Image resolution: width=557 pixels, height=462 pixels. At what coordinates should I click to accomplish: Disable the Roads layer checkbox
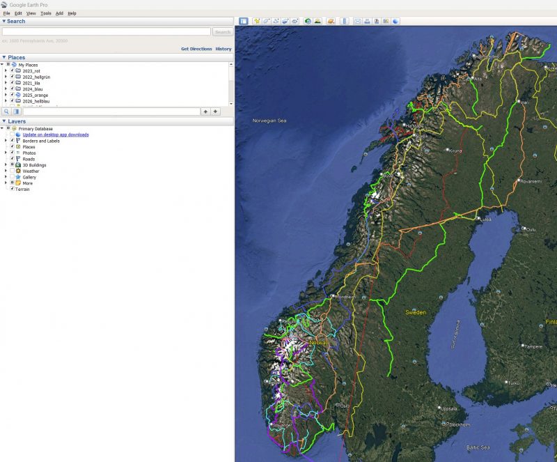(x=12, y=159)
